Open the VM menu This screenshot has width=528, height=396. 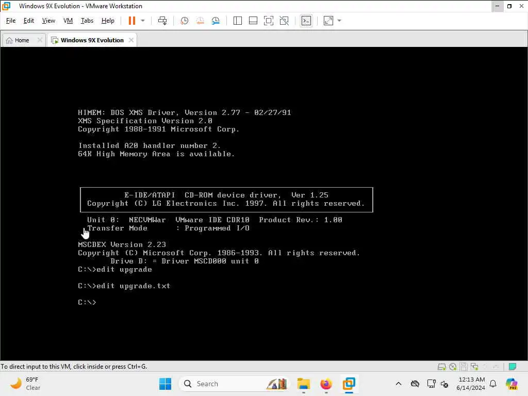(68, 21)
